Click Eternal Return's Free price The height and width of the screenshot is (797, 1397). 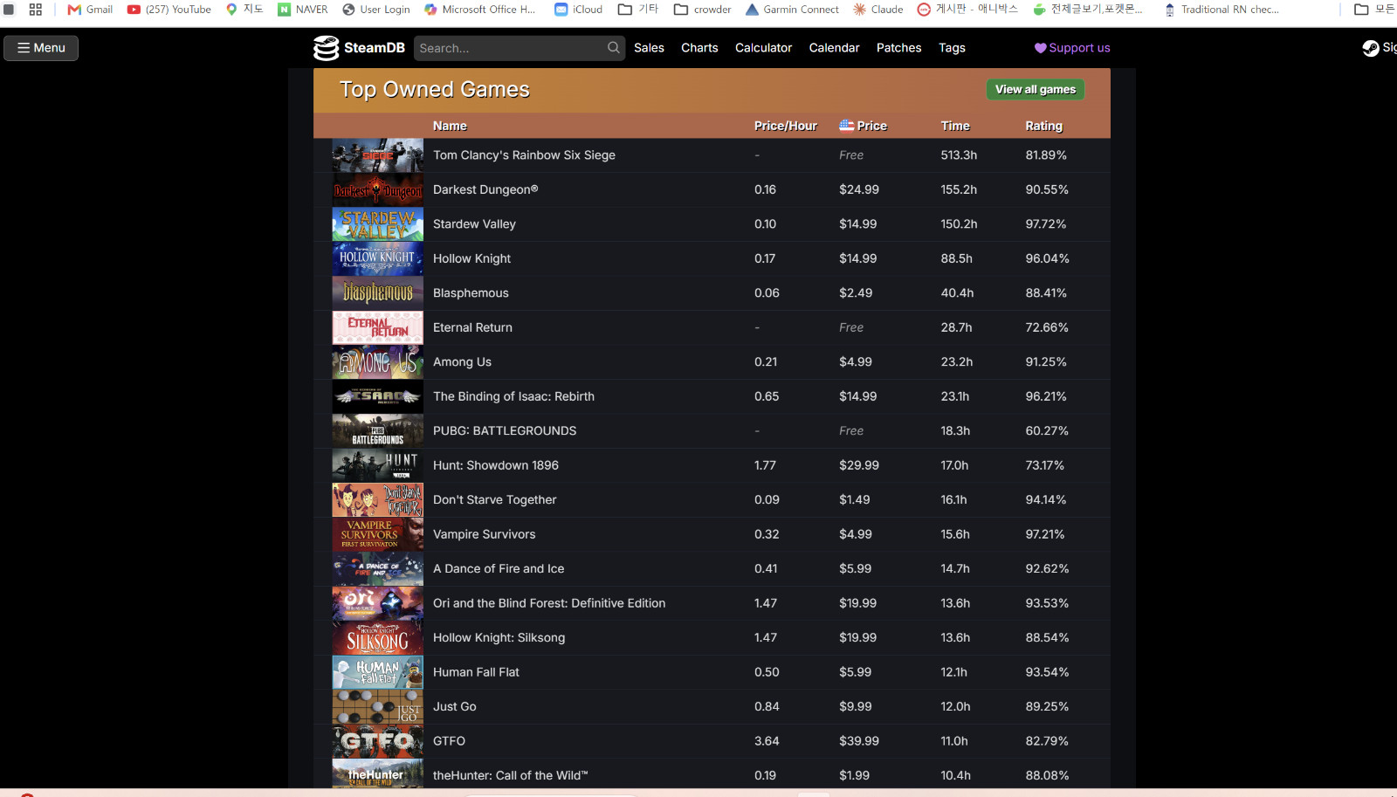click(x=851, y=327)
